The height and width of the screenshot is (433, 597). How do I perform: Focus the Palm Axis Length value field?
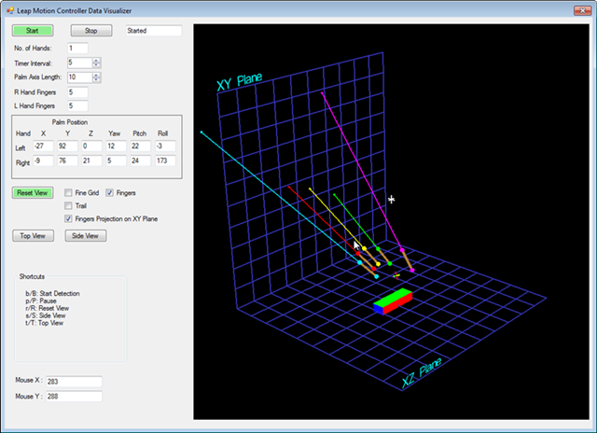click(80, 77)
